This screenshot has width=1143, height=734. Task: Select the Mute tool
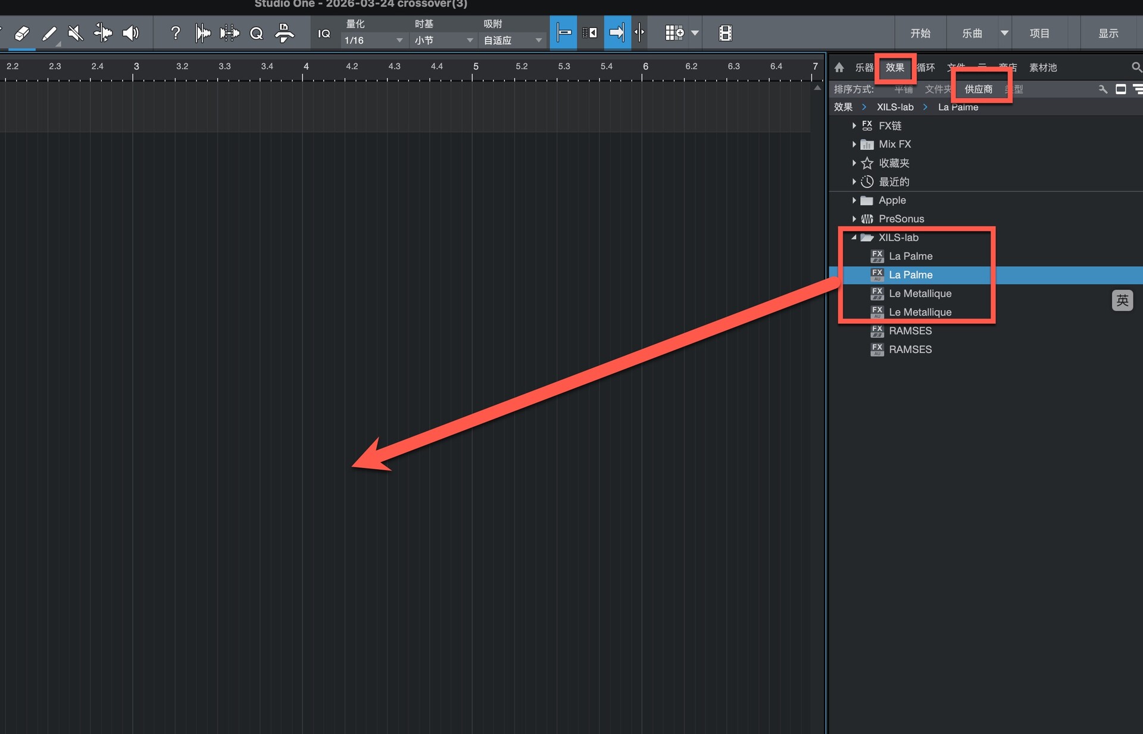tap(76, 33)
